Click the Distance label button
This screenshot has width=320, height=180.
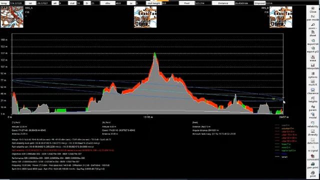coord(223,3)
